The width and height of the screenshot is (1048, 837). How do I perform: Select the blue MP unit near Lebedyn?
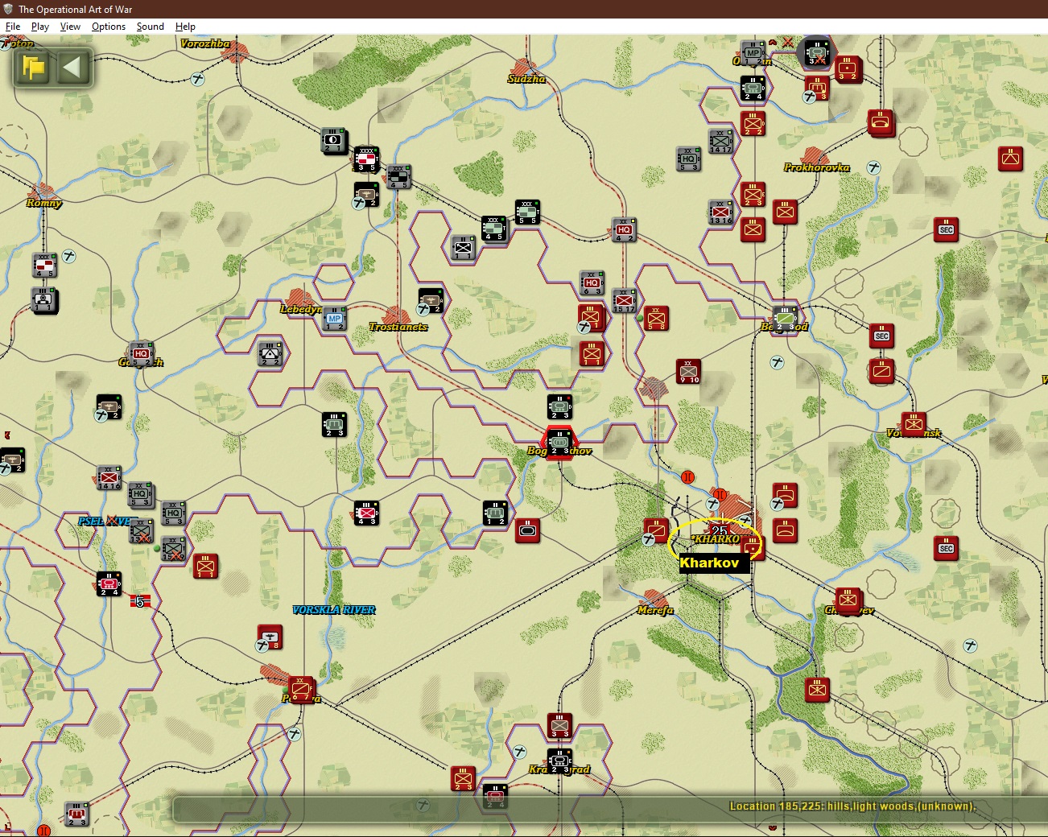(x=334, y=319)
